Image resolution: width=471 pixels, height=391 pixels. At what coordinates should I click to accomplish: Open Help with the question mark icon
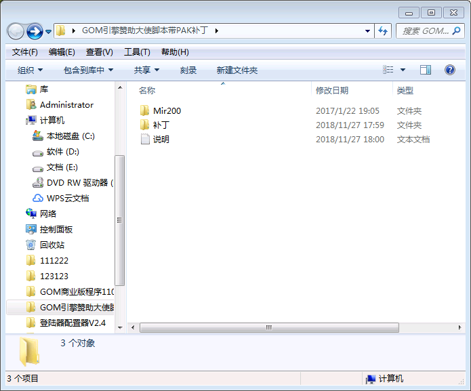click(x=450, y=70)
